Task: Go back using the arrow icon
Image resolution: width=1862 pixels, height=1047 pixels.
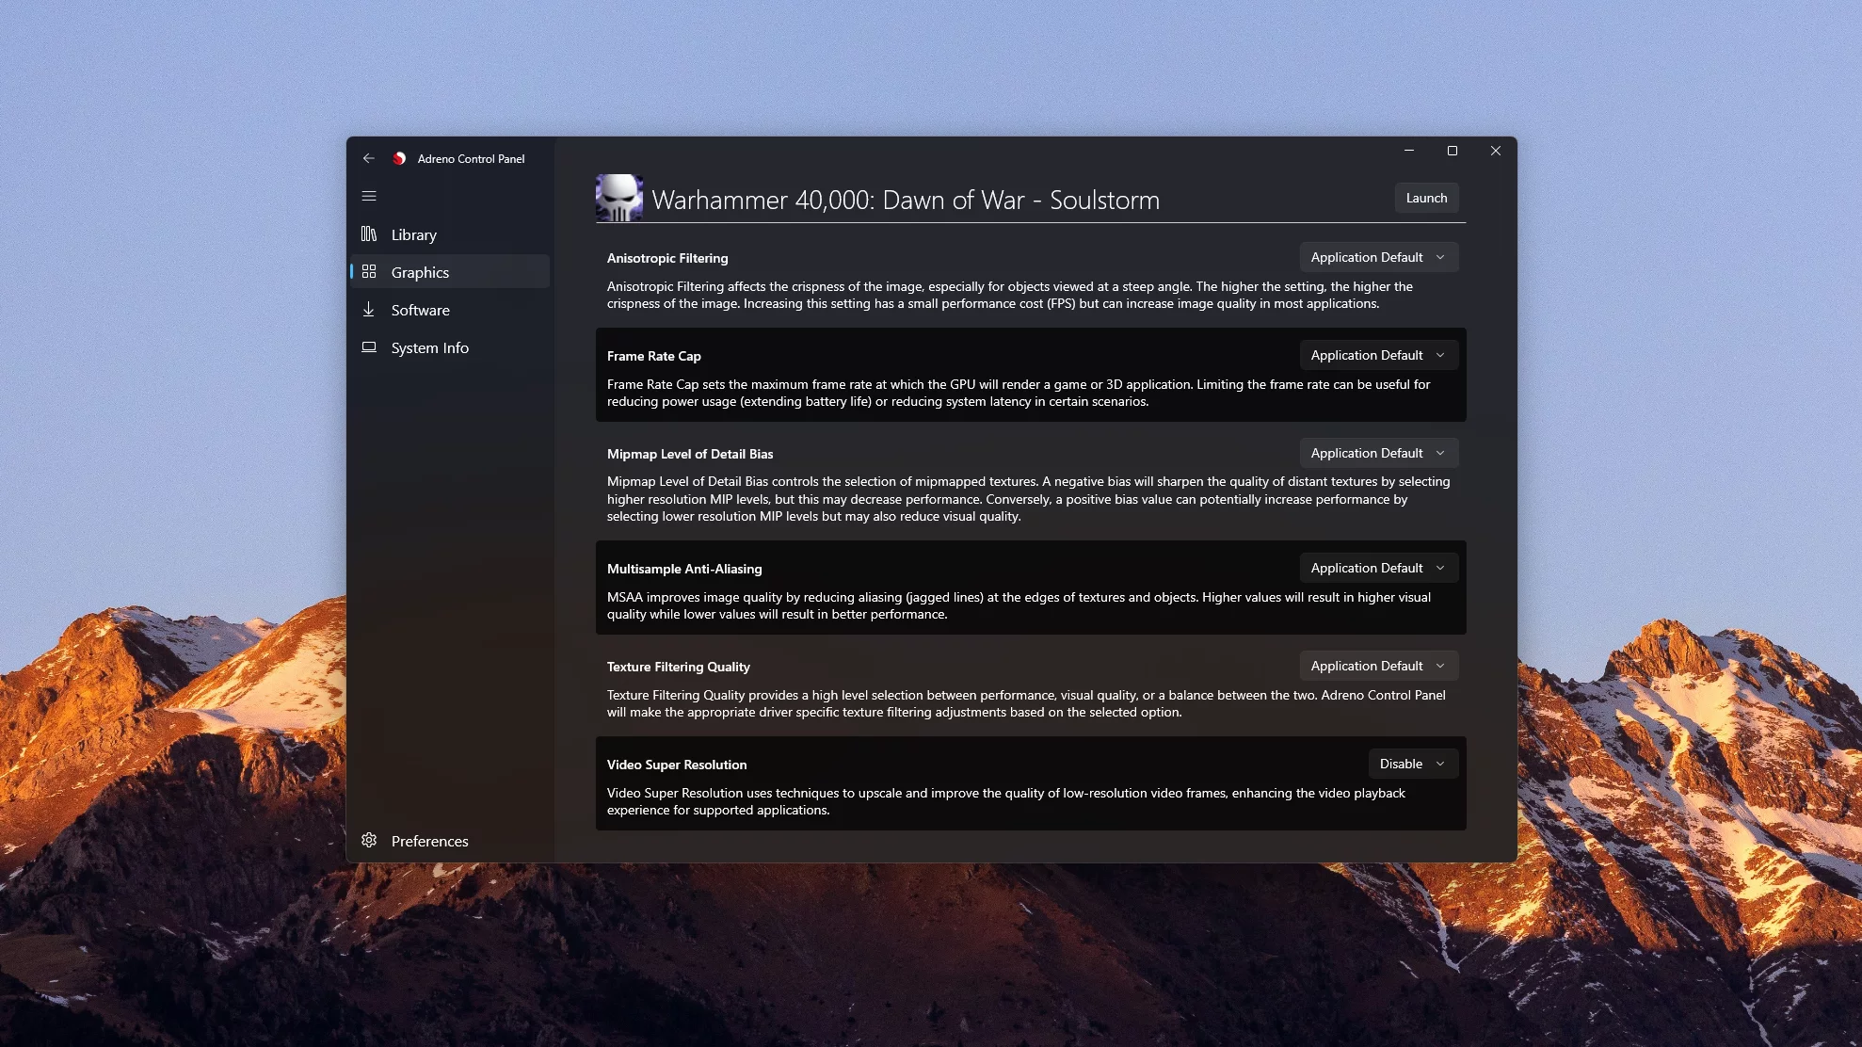Action: (x=369, y=158)
